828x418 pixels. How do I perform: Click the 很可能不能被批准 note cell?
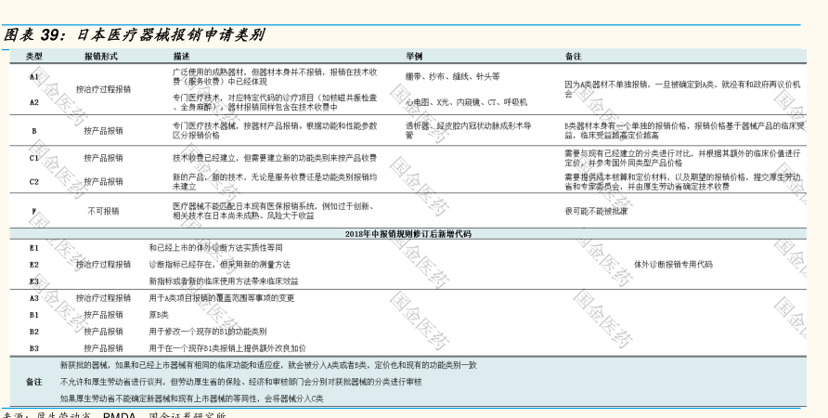597,212
